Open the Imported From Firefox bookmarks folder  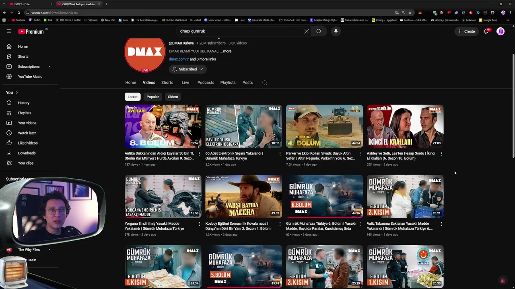pos(293,20)
